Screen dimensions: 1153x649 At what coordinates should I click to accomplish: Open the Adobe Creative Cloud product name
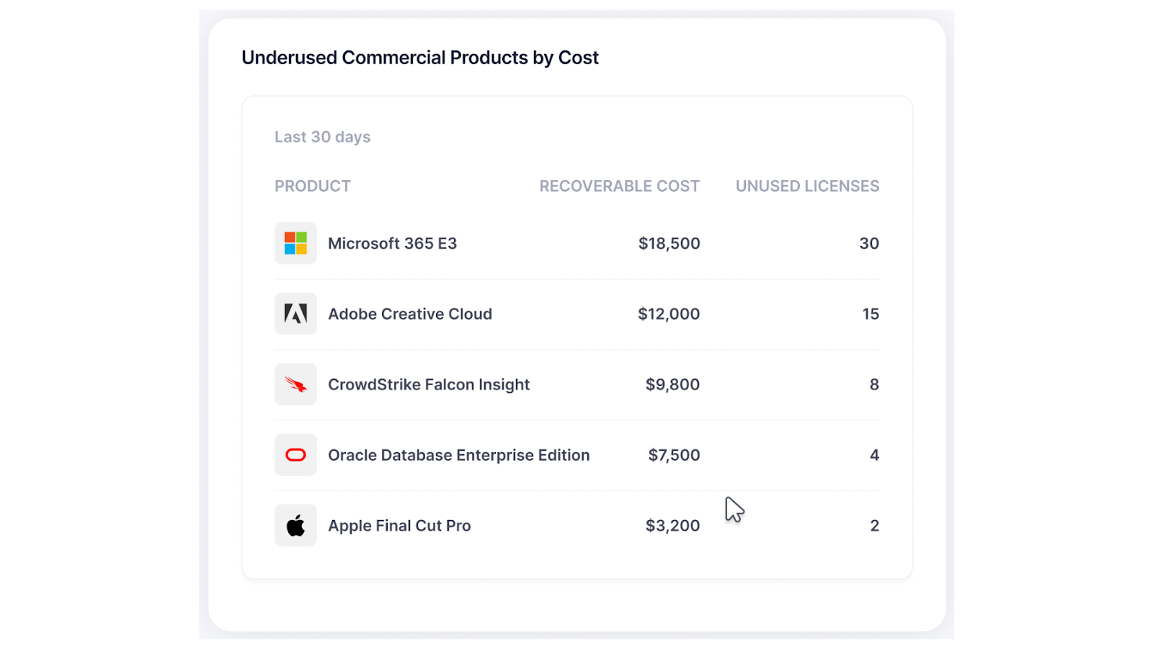pyautogui.click(x=409, y=314)
